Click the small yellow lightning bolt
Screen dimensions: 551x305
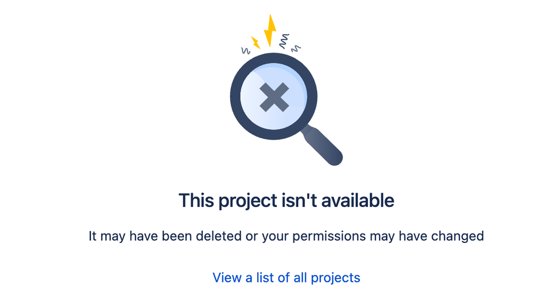coord(255,42)
